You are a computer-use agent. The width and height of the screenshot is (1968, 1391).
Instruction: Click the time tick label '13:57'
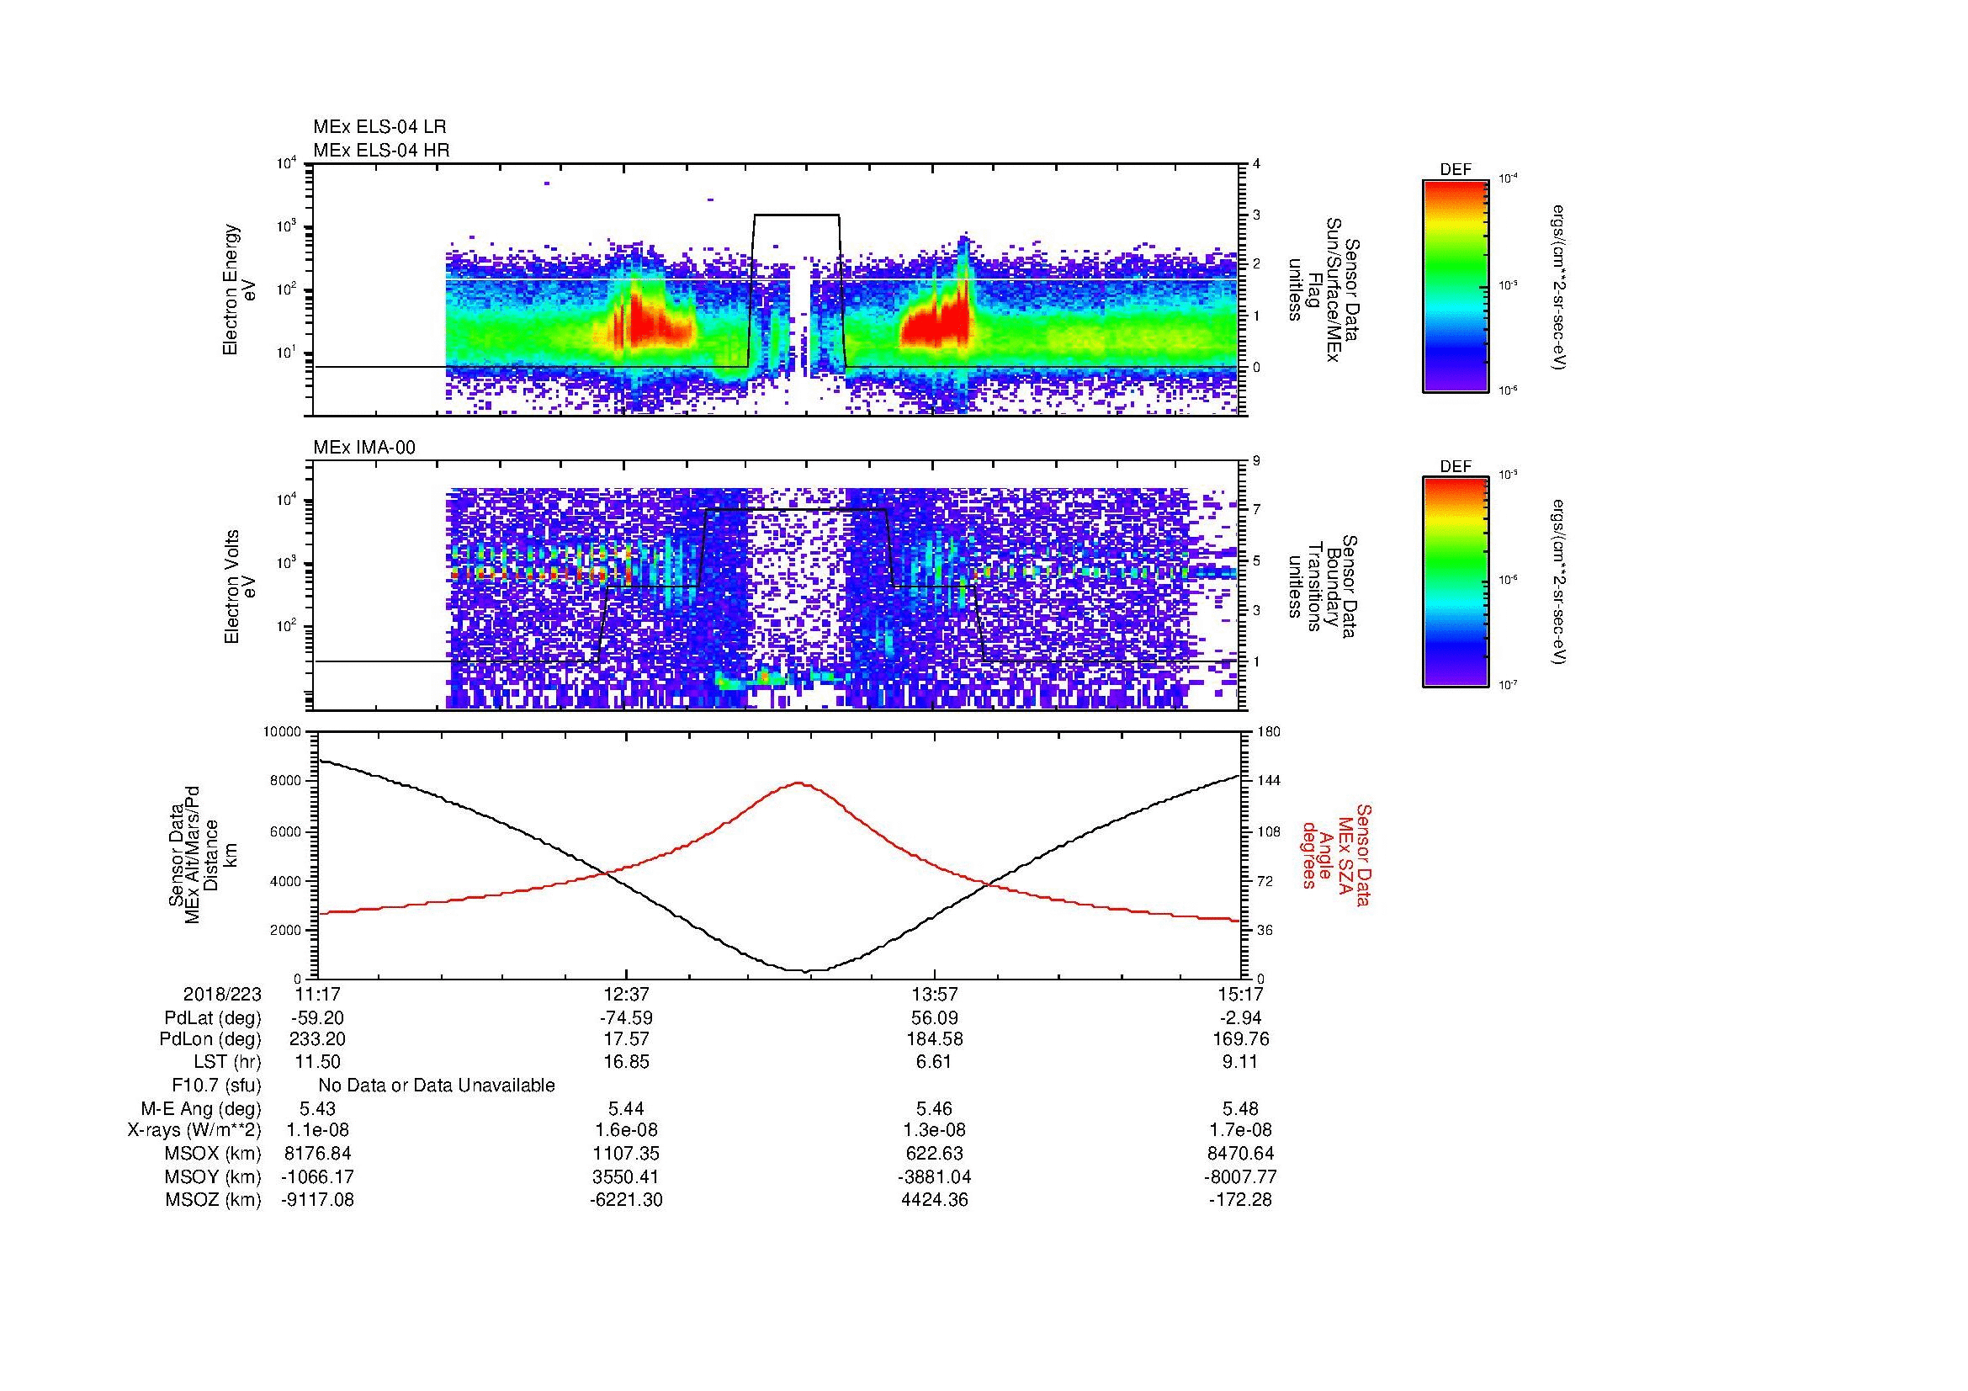[x=934, y=994]
